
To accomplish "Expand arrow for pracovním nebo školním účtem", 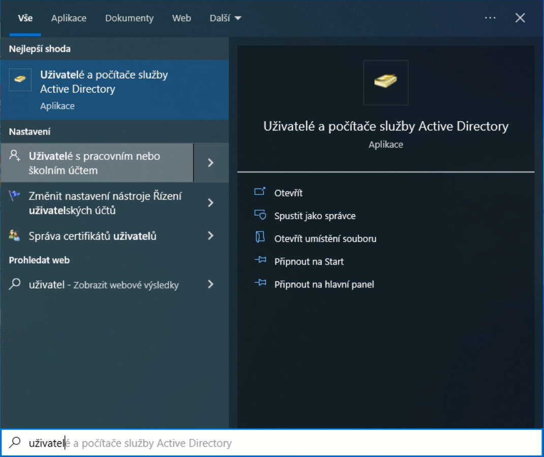I will (211, 163).
